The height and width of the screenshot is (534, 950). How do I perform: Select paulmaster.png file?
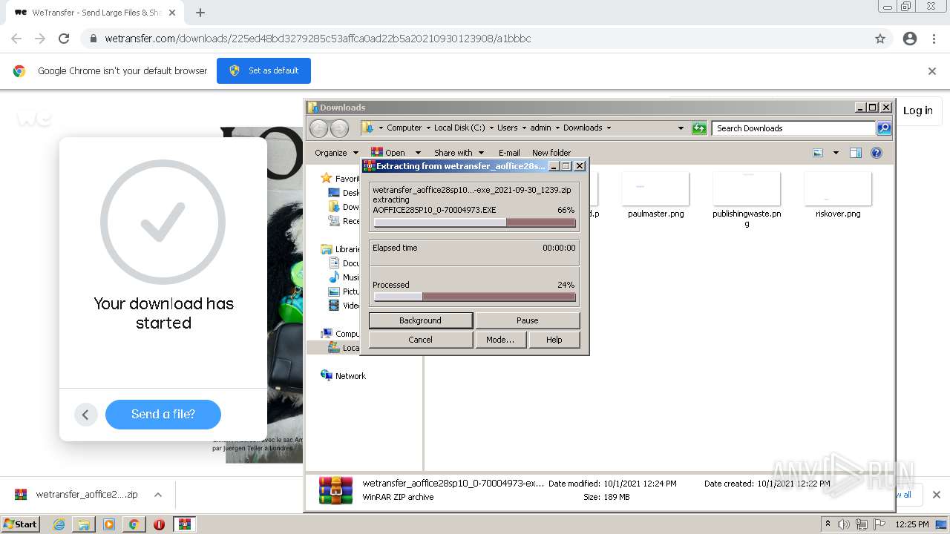655,196
